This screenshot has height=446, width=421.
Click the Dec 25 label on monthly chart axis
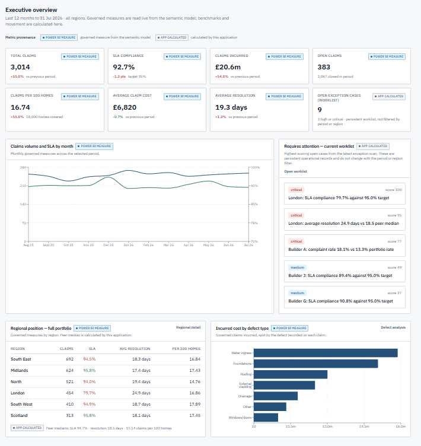109,245
